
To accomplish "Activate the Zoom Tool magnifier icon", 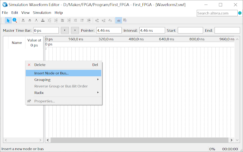I will [x=15, y=20].
